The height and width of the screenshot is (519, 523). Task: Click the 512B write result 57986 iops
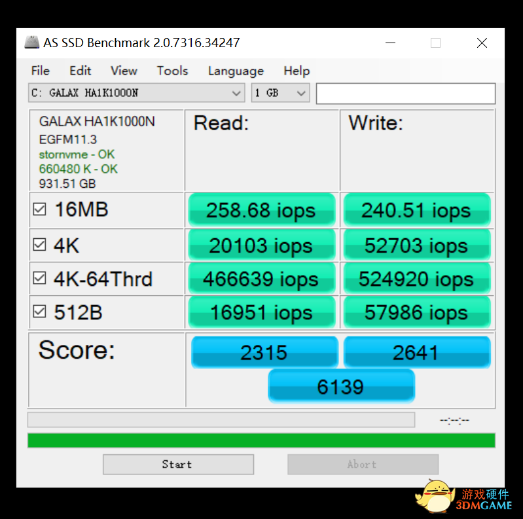click(417, 313)
